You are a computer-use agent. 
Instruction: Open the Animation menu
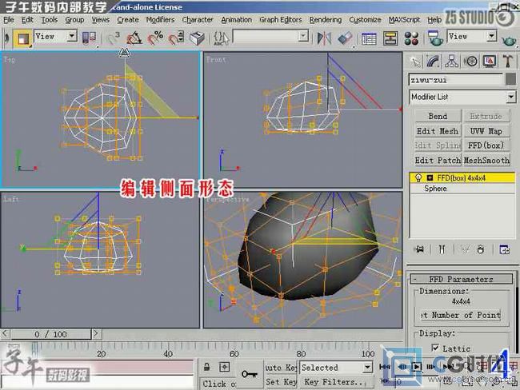coord(237,20)
